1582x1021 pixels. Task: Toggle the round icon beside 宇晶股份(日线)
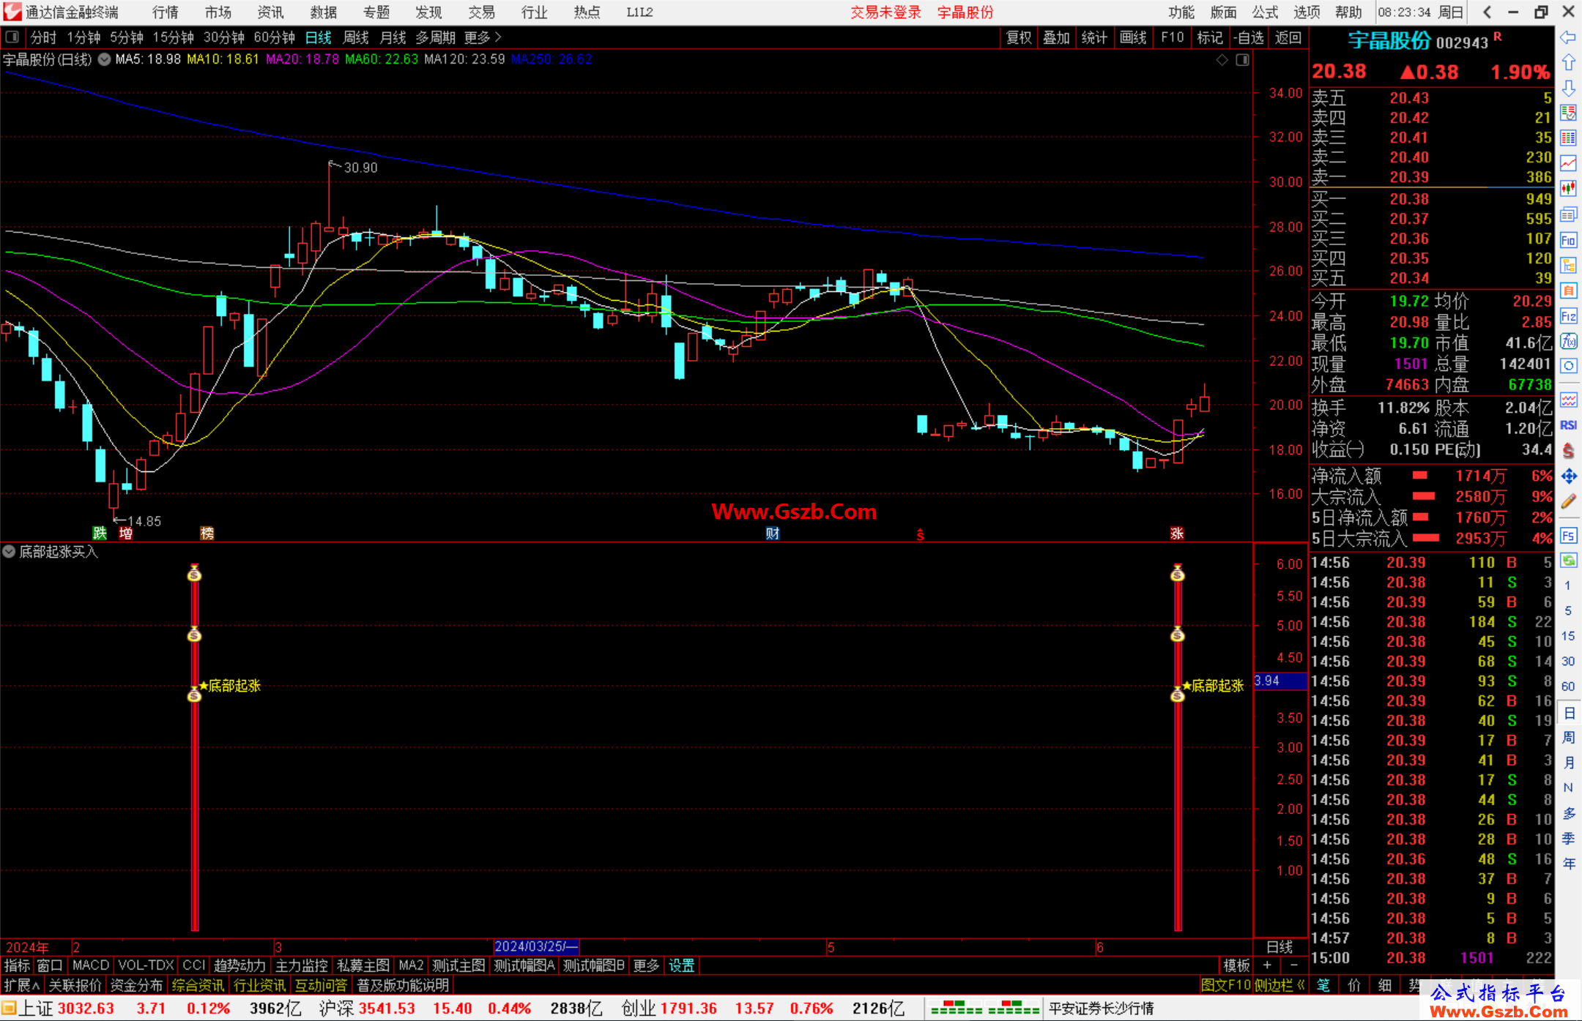pos(105,59)
